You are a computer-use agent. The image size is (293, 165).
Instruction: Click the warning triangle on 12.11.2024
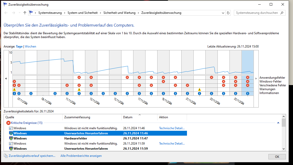pyautogui.click(x=79, y=89)
